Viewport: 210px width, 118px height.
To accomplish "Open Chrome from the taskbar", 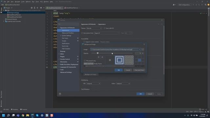I will point(23,115).
